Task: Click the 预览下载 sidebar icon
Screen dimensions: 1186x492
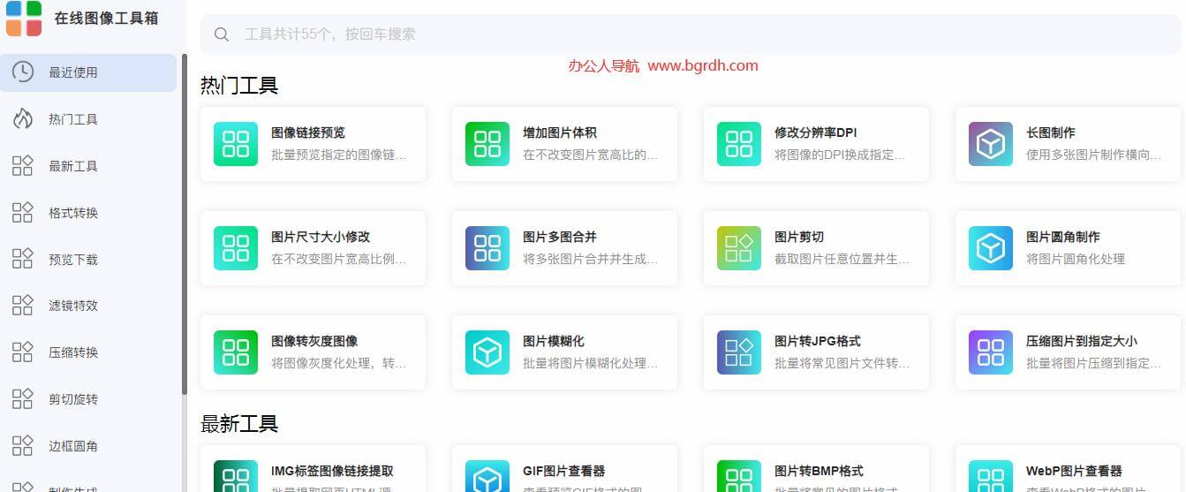Action: pyautogui.click(x=23, y=259)
